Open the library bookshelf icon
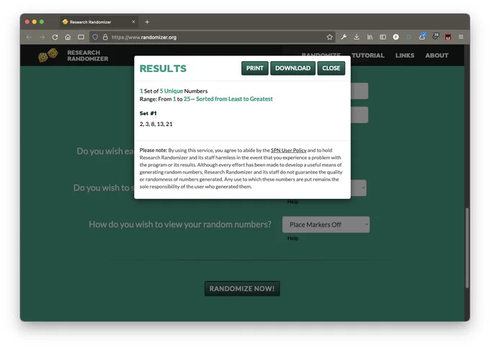 click(x=370, y=37)
